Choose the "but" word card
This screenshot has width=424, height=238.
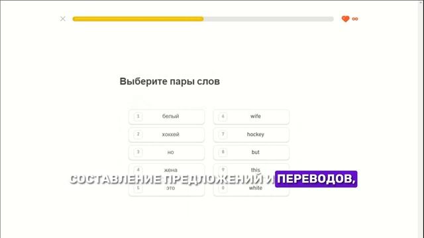251,152
